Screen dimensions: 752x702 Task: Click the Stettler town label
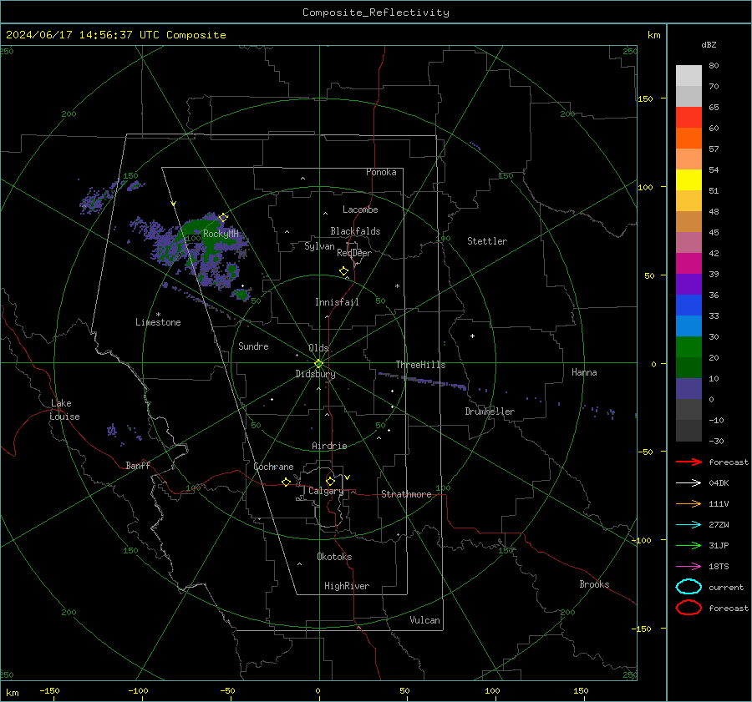tap(487, 241)
